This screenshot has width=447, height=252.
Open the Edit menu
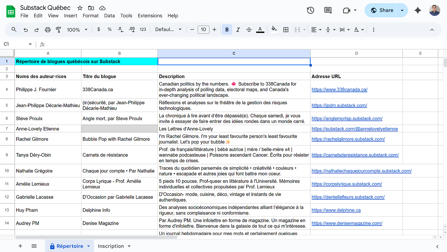click(x=38, y=16)
